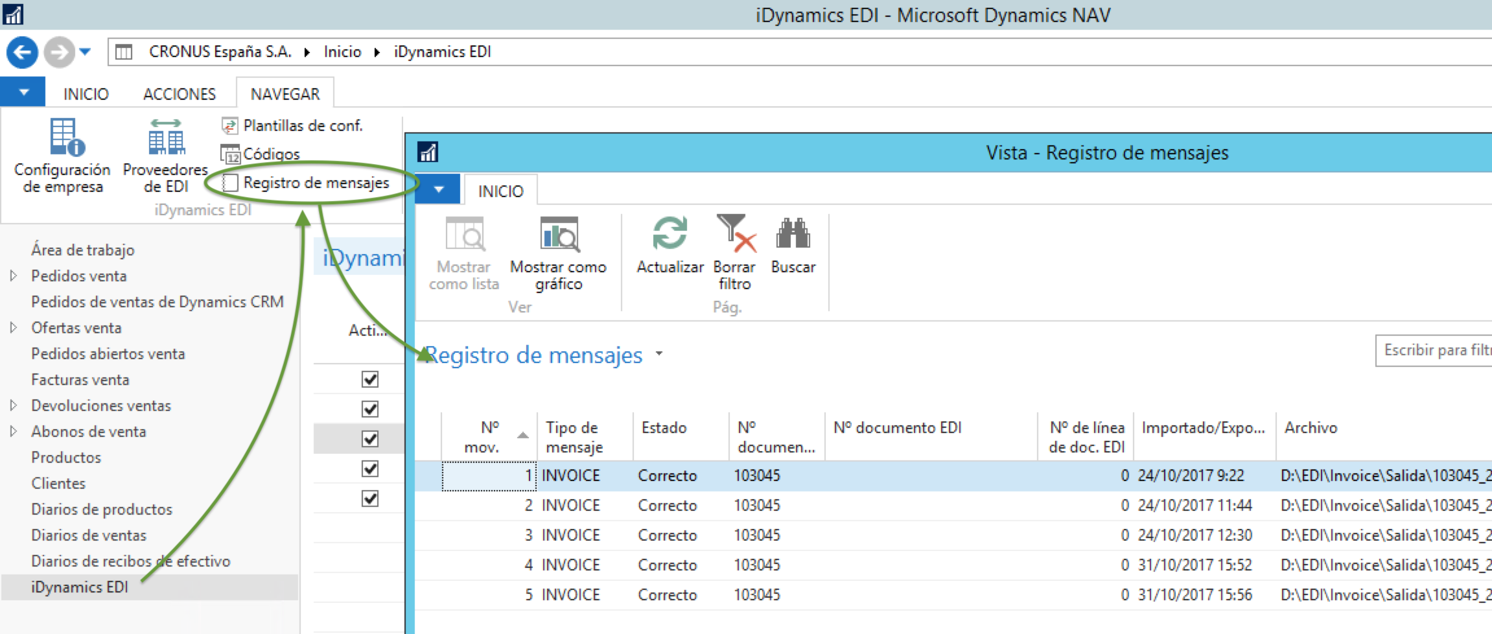
Task: Open Pedidos abiertos venta
Action: tap(108, 353)
